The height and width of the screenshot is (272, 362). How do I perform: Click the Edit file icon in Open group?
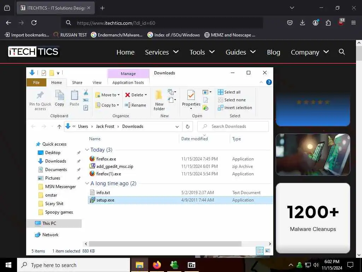[x=205, y=100]
